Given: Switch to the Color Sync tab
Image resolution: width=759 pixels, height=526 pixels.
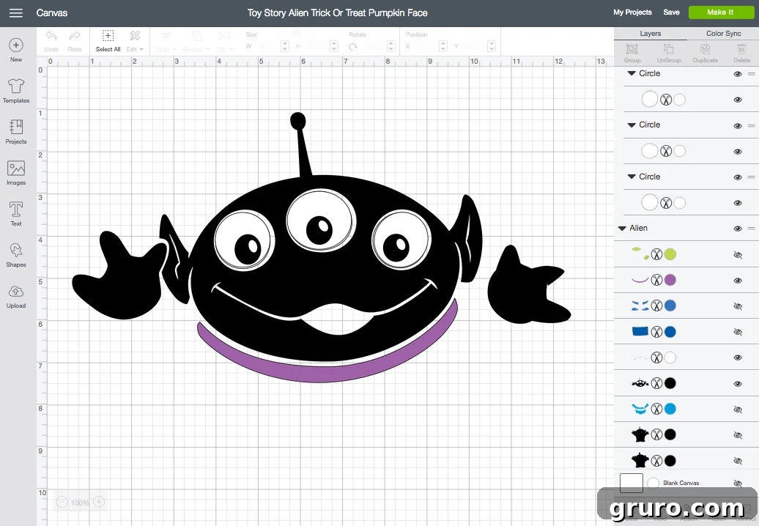Looking at the screenshot, I should click(723, 34).
